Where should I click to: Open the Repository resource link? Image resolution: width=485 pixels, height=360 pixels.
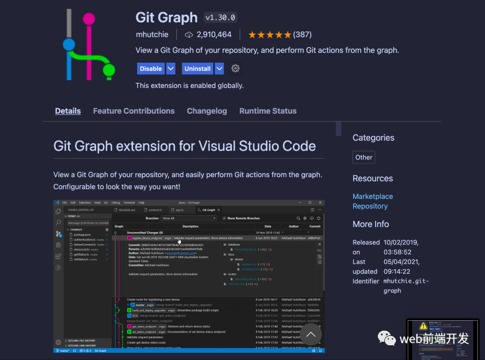pos(370,206)
